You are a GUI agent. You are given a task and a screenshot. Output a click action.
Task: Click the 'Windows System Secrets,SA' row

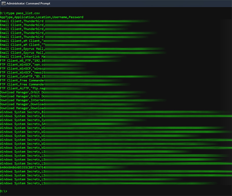67,124
